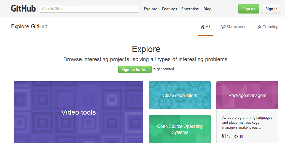Click the repository book icon next to 18
The height and width of the screenshot is (146, 285).
tap(224, 136)
